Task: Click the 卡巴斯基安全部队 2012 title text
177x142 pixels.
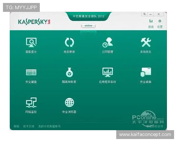Action: tap(88, 16)
